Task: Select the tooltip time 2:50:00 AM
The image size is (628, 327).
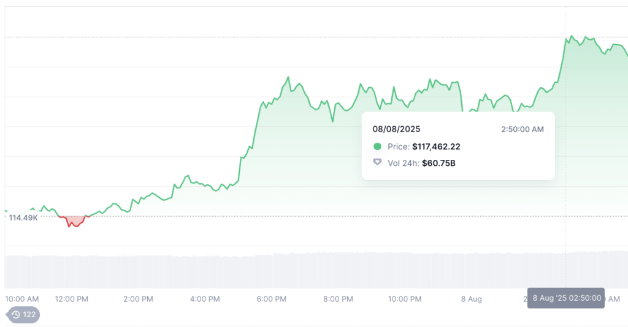Action: (523, 129)
